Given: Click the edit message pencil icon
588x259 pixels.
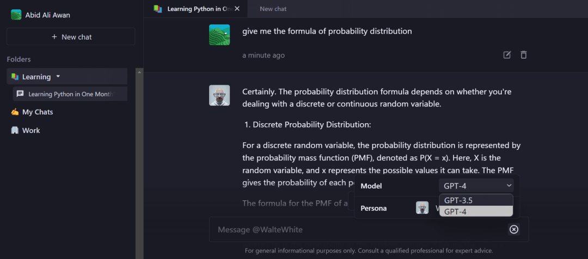Looking at the screenshot, I should pyautogui.click(x=507, y=55).
